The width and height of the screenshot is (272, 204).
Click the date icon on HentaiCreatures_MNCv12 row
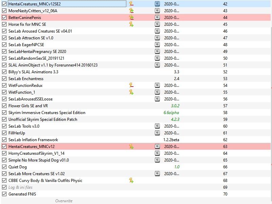(157, 146)
